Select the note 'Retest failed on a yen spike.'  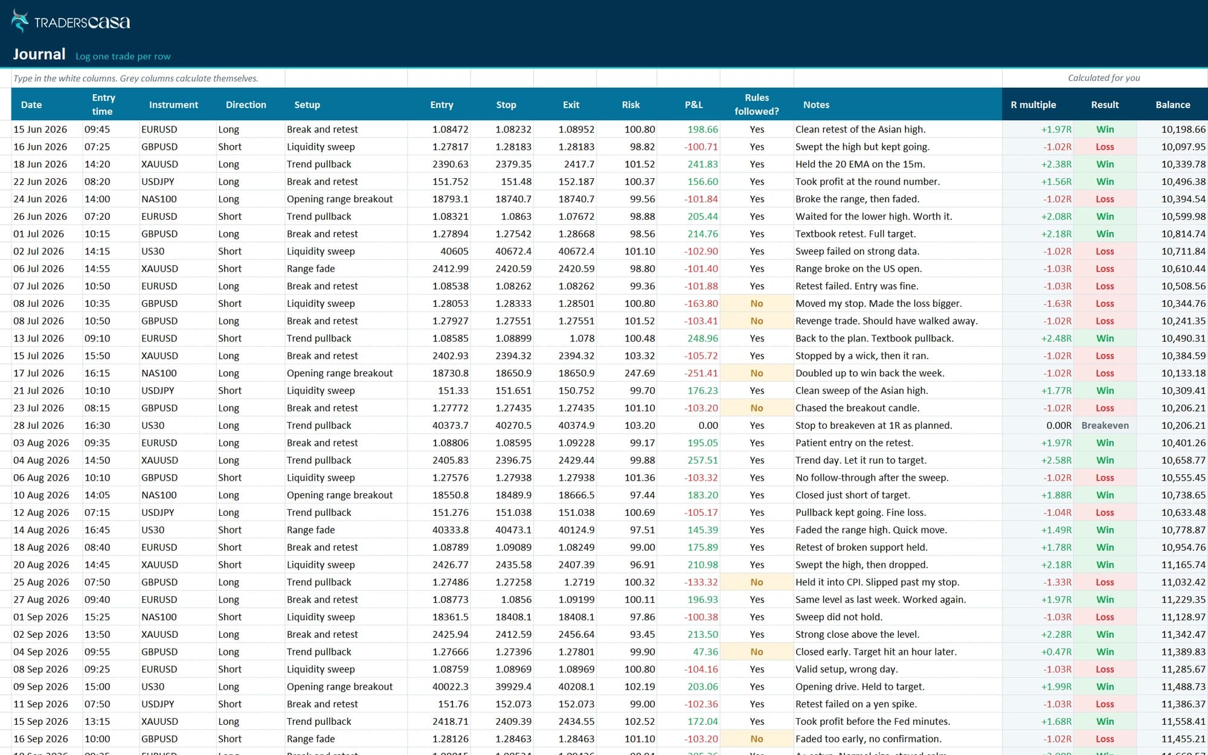coord(856,704)
